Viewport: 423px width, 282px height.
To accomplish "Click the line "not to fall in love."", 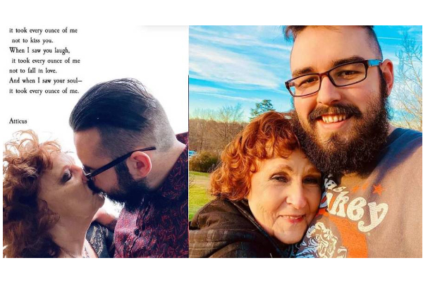I will (x=33, y=70).
